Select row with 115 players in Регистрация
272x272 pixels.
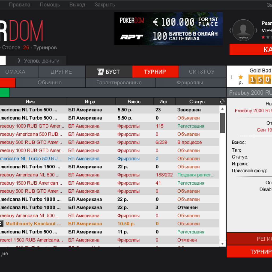[x=109, y=126]
